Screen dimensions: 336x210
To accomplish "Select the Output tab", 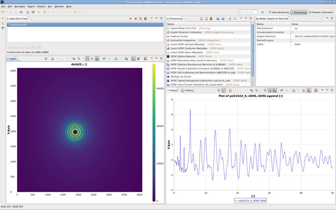I will pos(172,90).
